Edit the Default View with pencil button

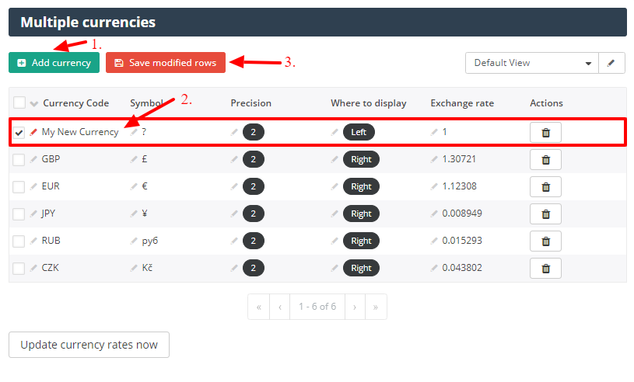click(611, 63)
